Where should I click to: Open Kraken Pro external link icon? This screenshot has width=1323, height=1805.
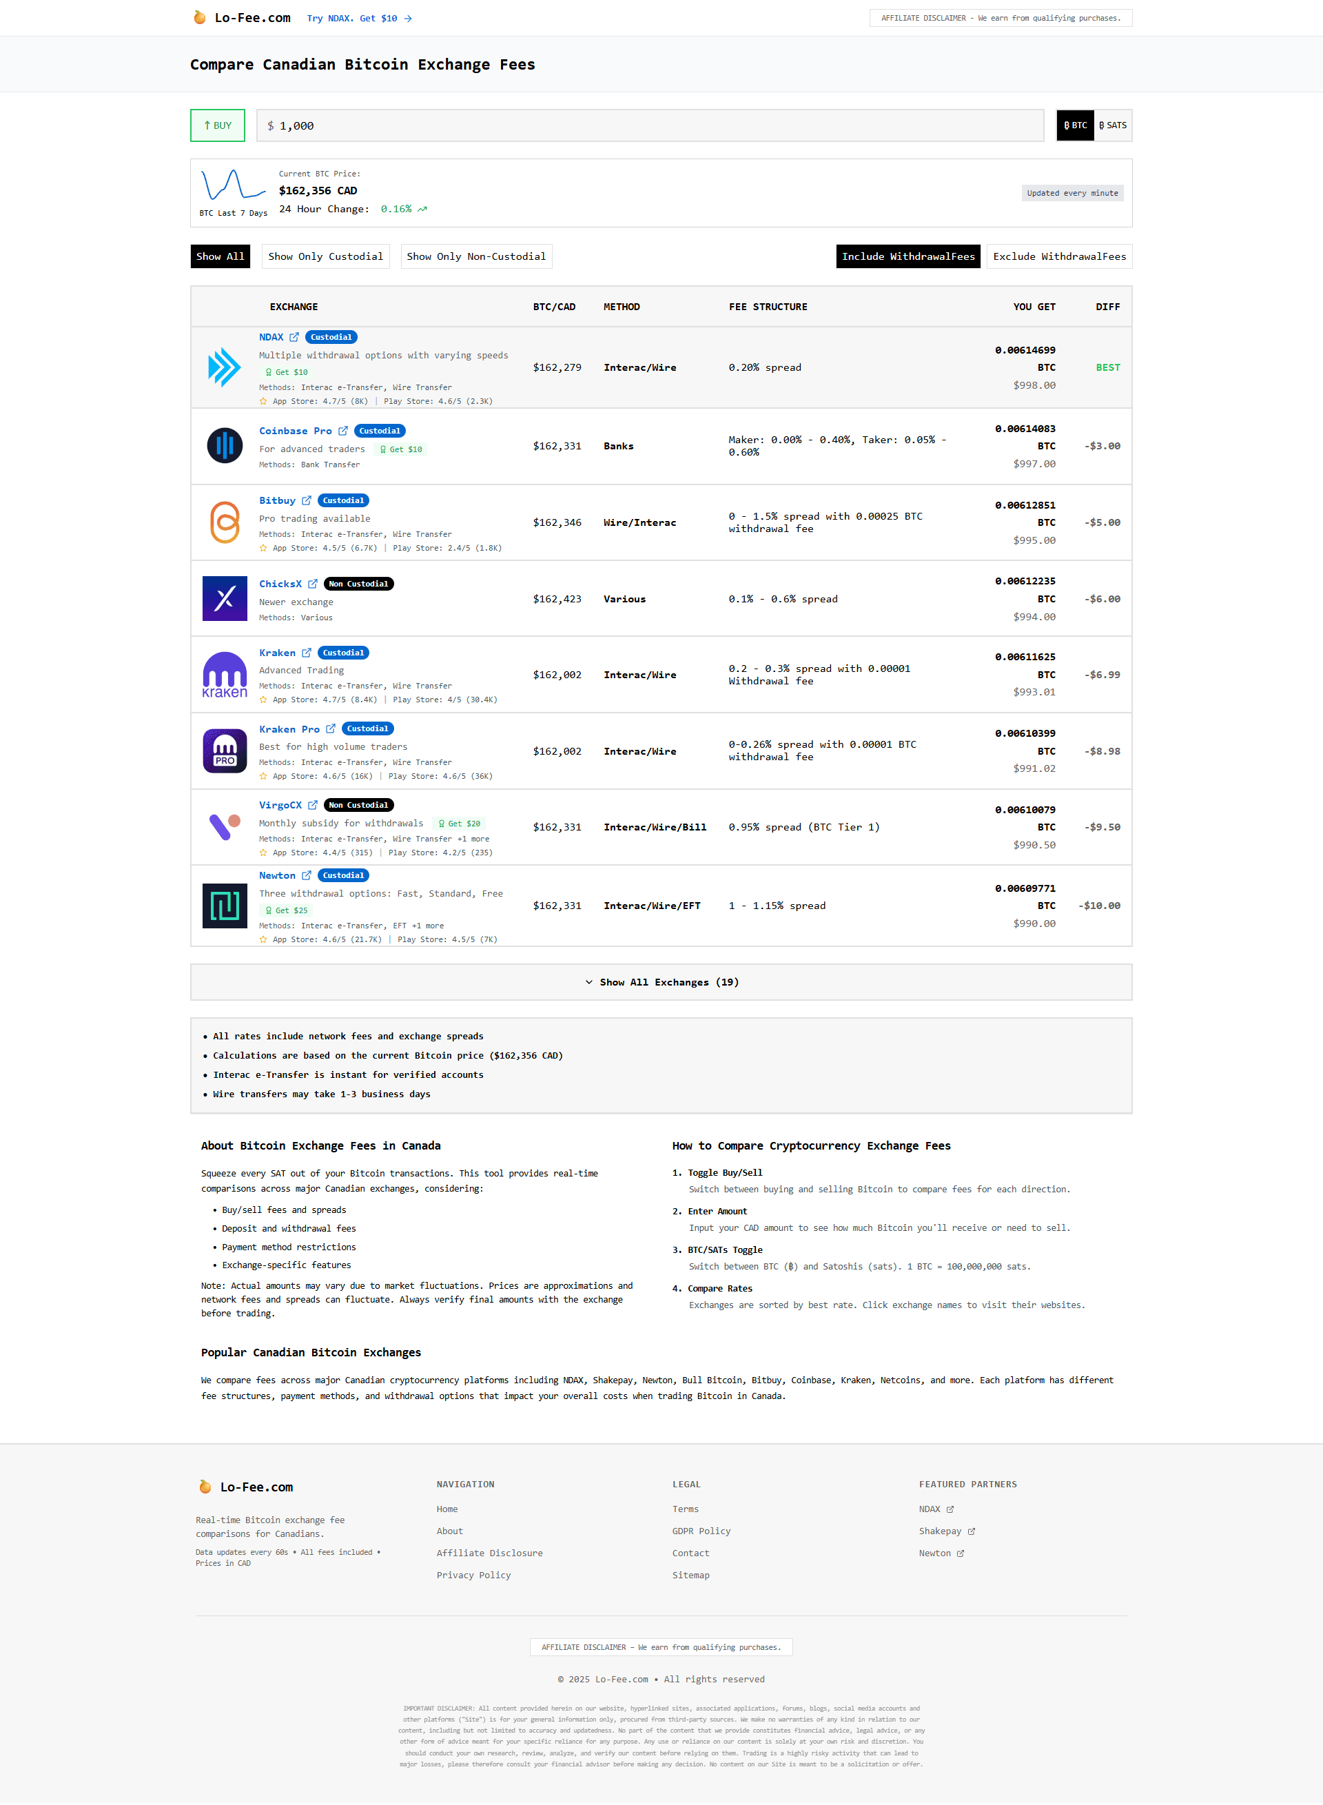point(331,728)
